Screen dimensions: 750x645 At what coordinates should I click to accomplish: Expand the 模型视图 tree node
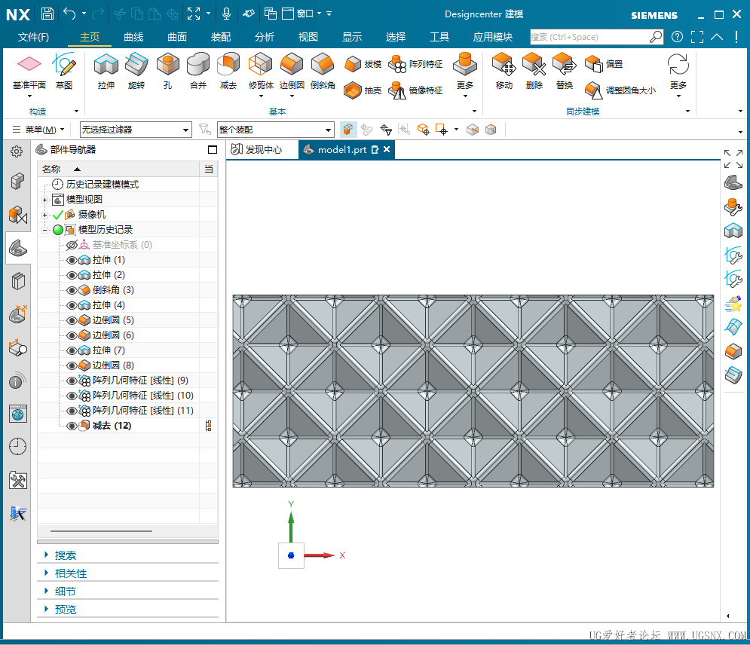(45, 200)
